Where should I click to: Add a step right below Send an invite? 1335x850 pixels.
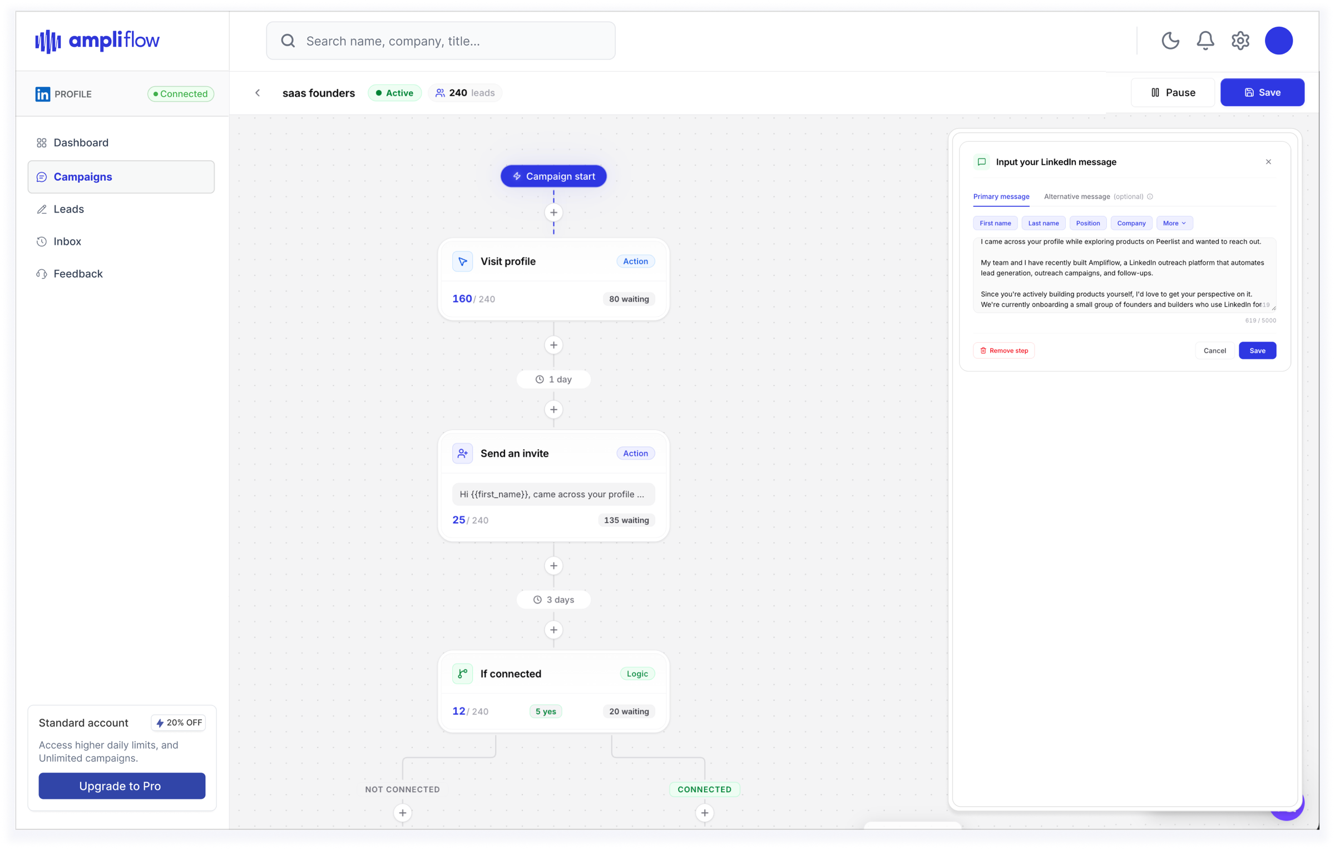click(x=553, y=566)
